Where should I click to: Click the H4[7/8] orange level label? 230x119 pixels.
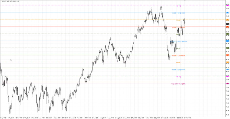tap(178, 20)
